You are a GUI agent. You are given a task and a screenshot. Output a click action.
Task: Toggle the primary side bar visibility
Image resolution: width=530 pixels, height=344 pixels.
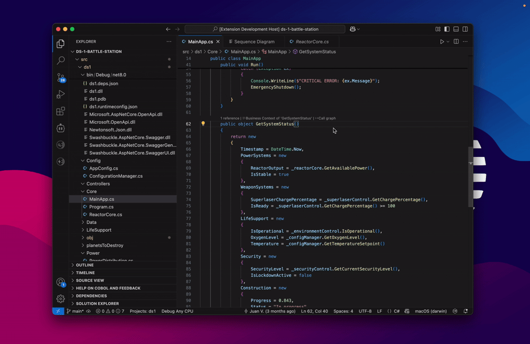tap(447, 29)
